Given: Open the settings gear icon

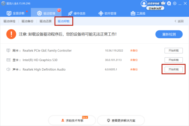Looking at the screenshot, I should tap(175, 3).
